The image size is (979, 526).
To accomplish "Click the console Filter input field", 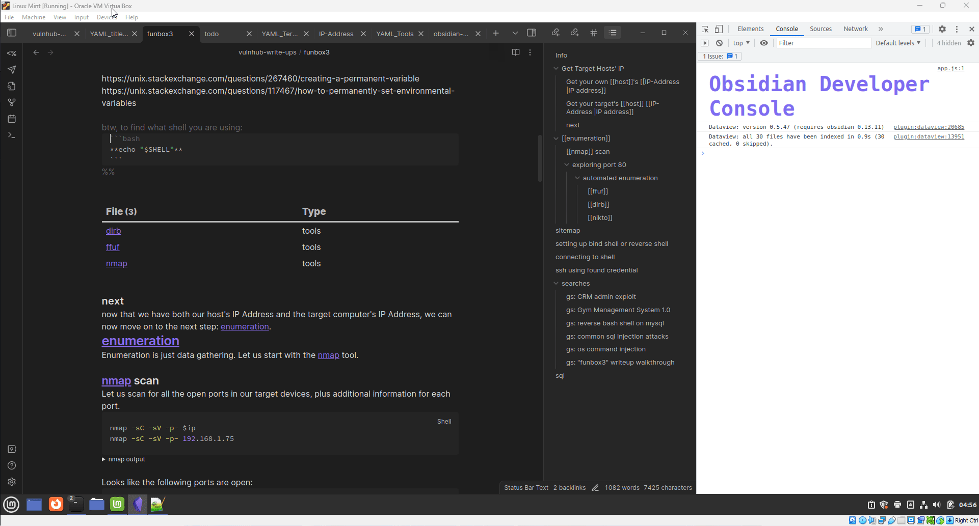I will coord(824,43).
